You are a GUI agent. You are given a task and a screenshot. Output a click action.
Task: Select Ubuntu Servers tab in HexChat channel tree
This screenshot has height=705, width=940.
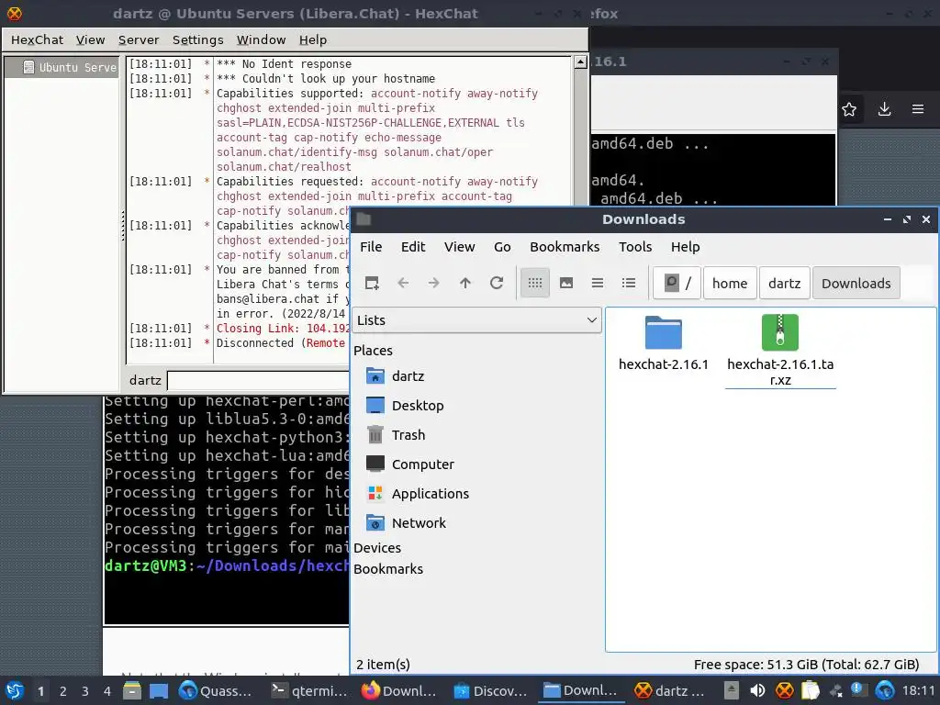tap(62, 67)
